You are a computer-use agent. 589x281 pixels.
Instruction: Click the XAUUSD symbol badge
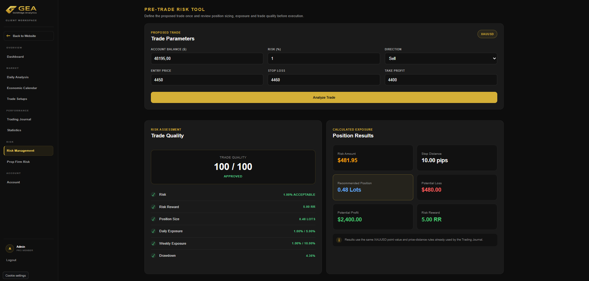pos(487,34)
